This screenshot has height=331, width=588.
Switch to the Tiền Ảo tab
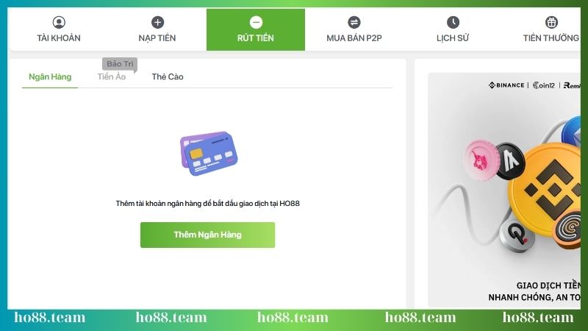pyautogui.click(x=112, y=76)
